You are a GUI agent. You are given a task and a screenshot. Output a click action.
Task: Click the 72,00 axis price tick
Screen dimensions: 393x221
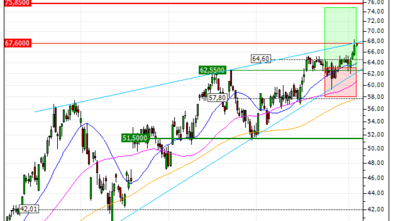[x=376, y=21]
